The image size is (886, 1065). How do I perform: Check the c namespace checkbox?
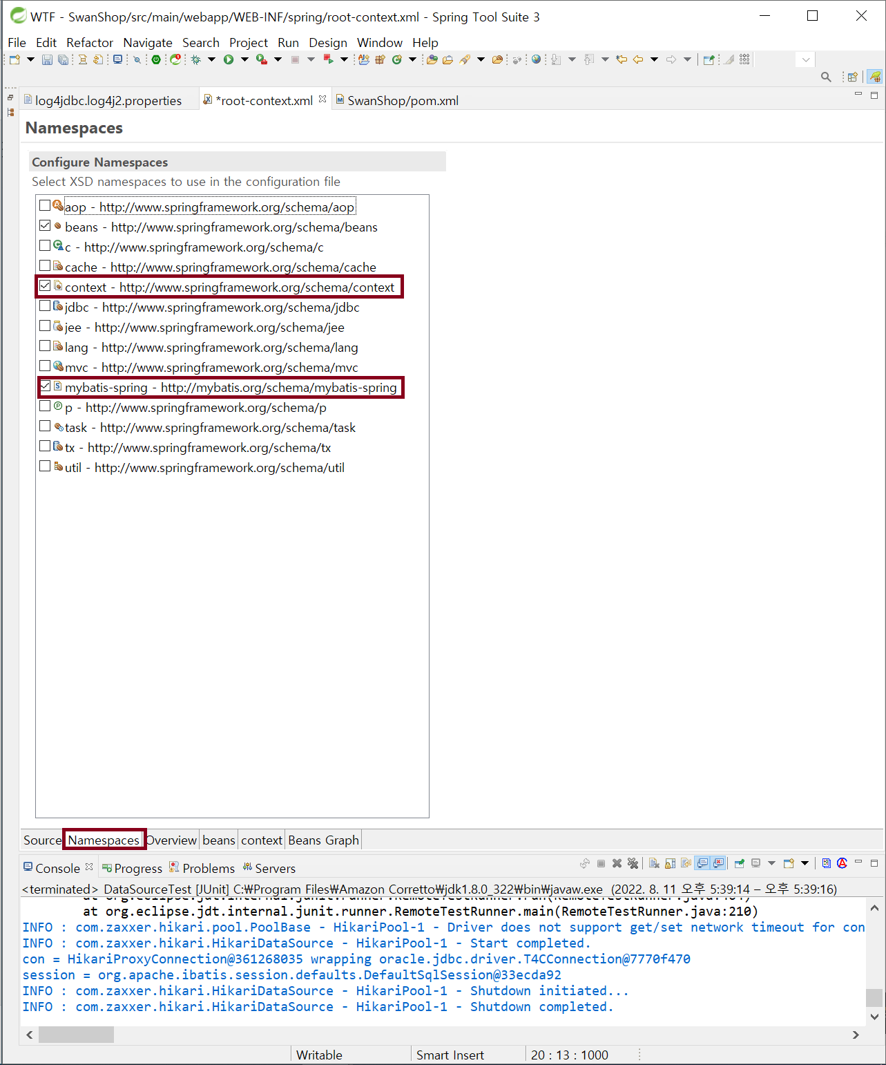point(45,245)
